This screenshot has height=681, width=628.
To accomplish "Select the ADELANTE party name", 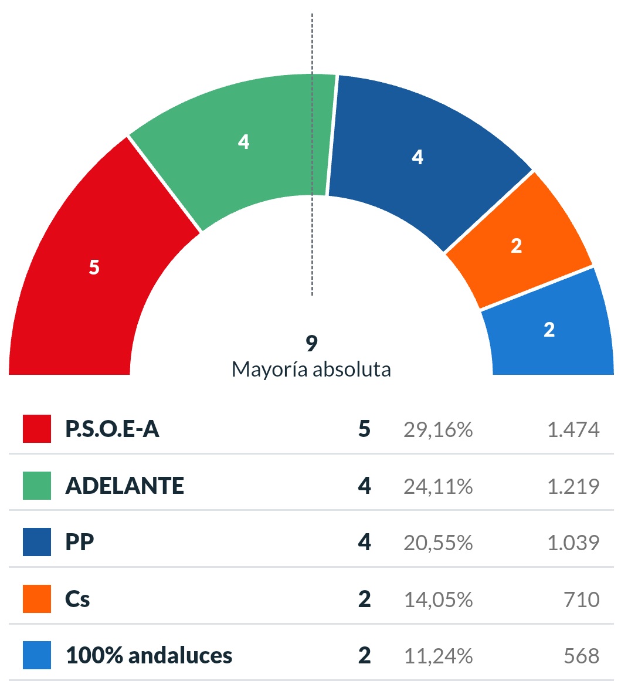I will (125, 486).
